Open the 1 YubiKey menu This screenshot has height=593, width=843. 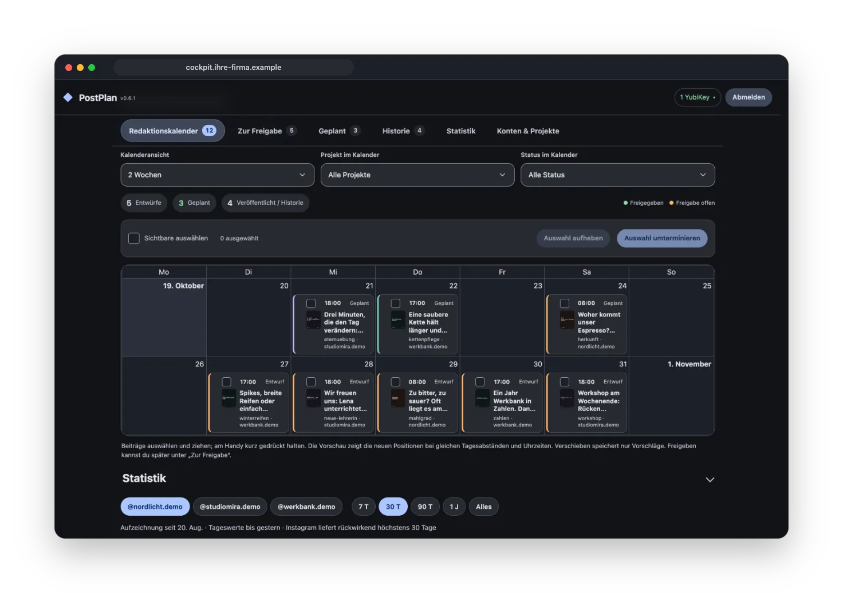pos(698,97)
